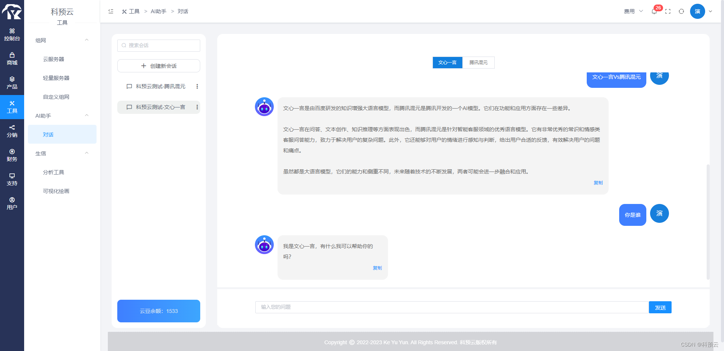Copy the 我是文心一言 reply via 复制

click(377, 268)
